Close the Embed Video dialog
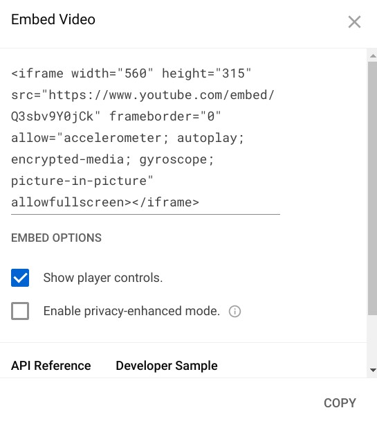This screenshot has width=377, height=426. tap(354, 21)
